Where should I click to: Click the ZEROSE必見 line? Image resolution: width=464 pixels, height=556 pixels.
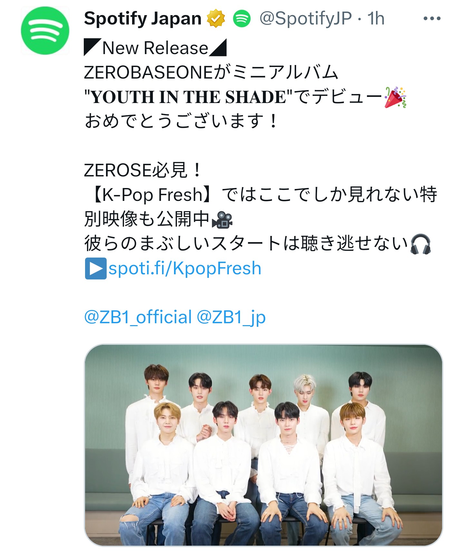click(142, 170)
